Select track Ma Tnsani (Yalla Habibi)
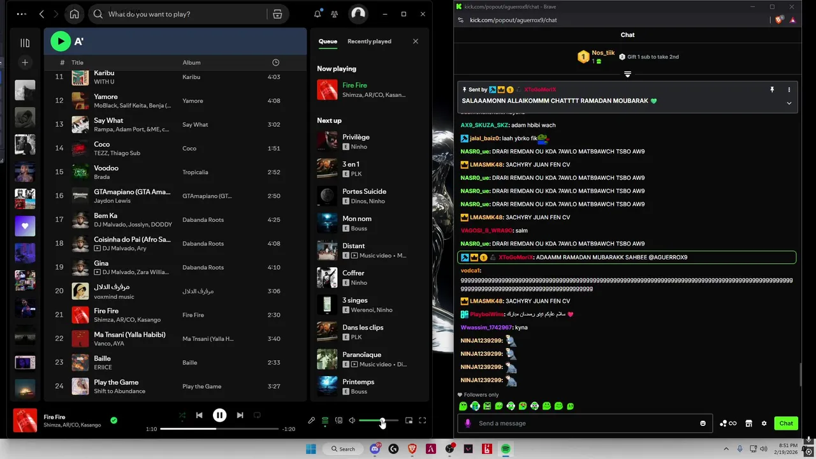This screenshot has width=816, height=459. tap(175, 339)
